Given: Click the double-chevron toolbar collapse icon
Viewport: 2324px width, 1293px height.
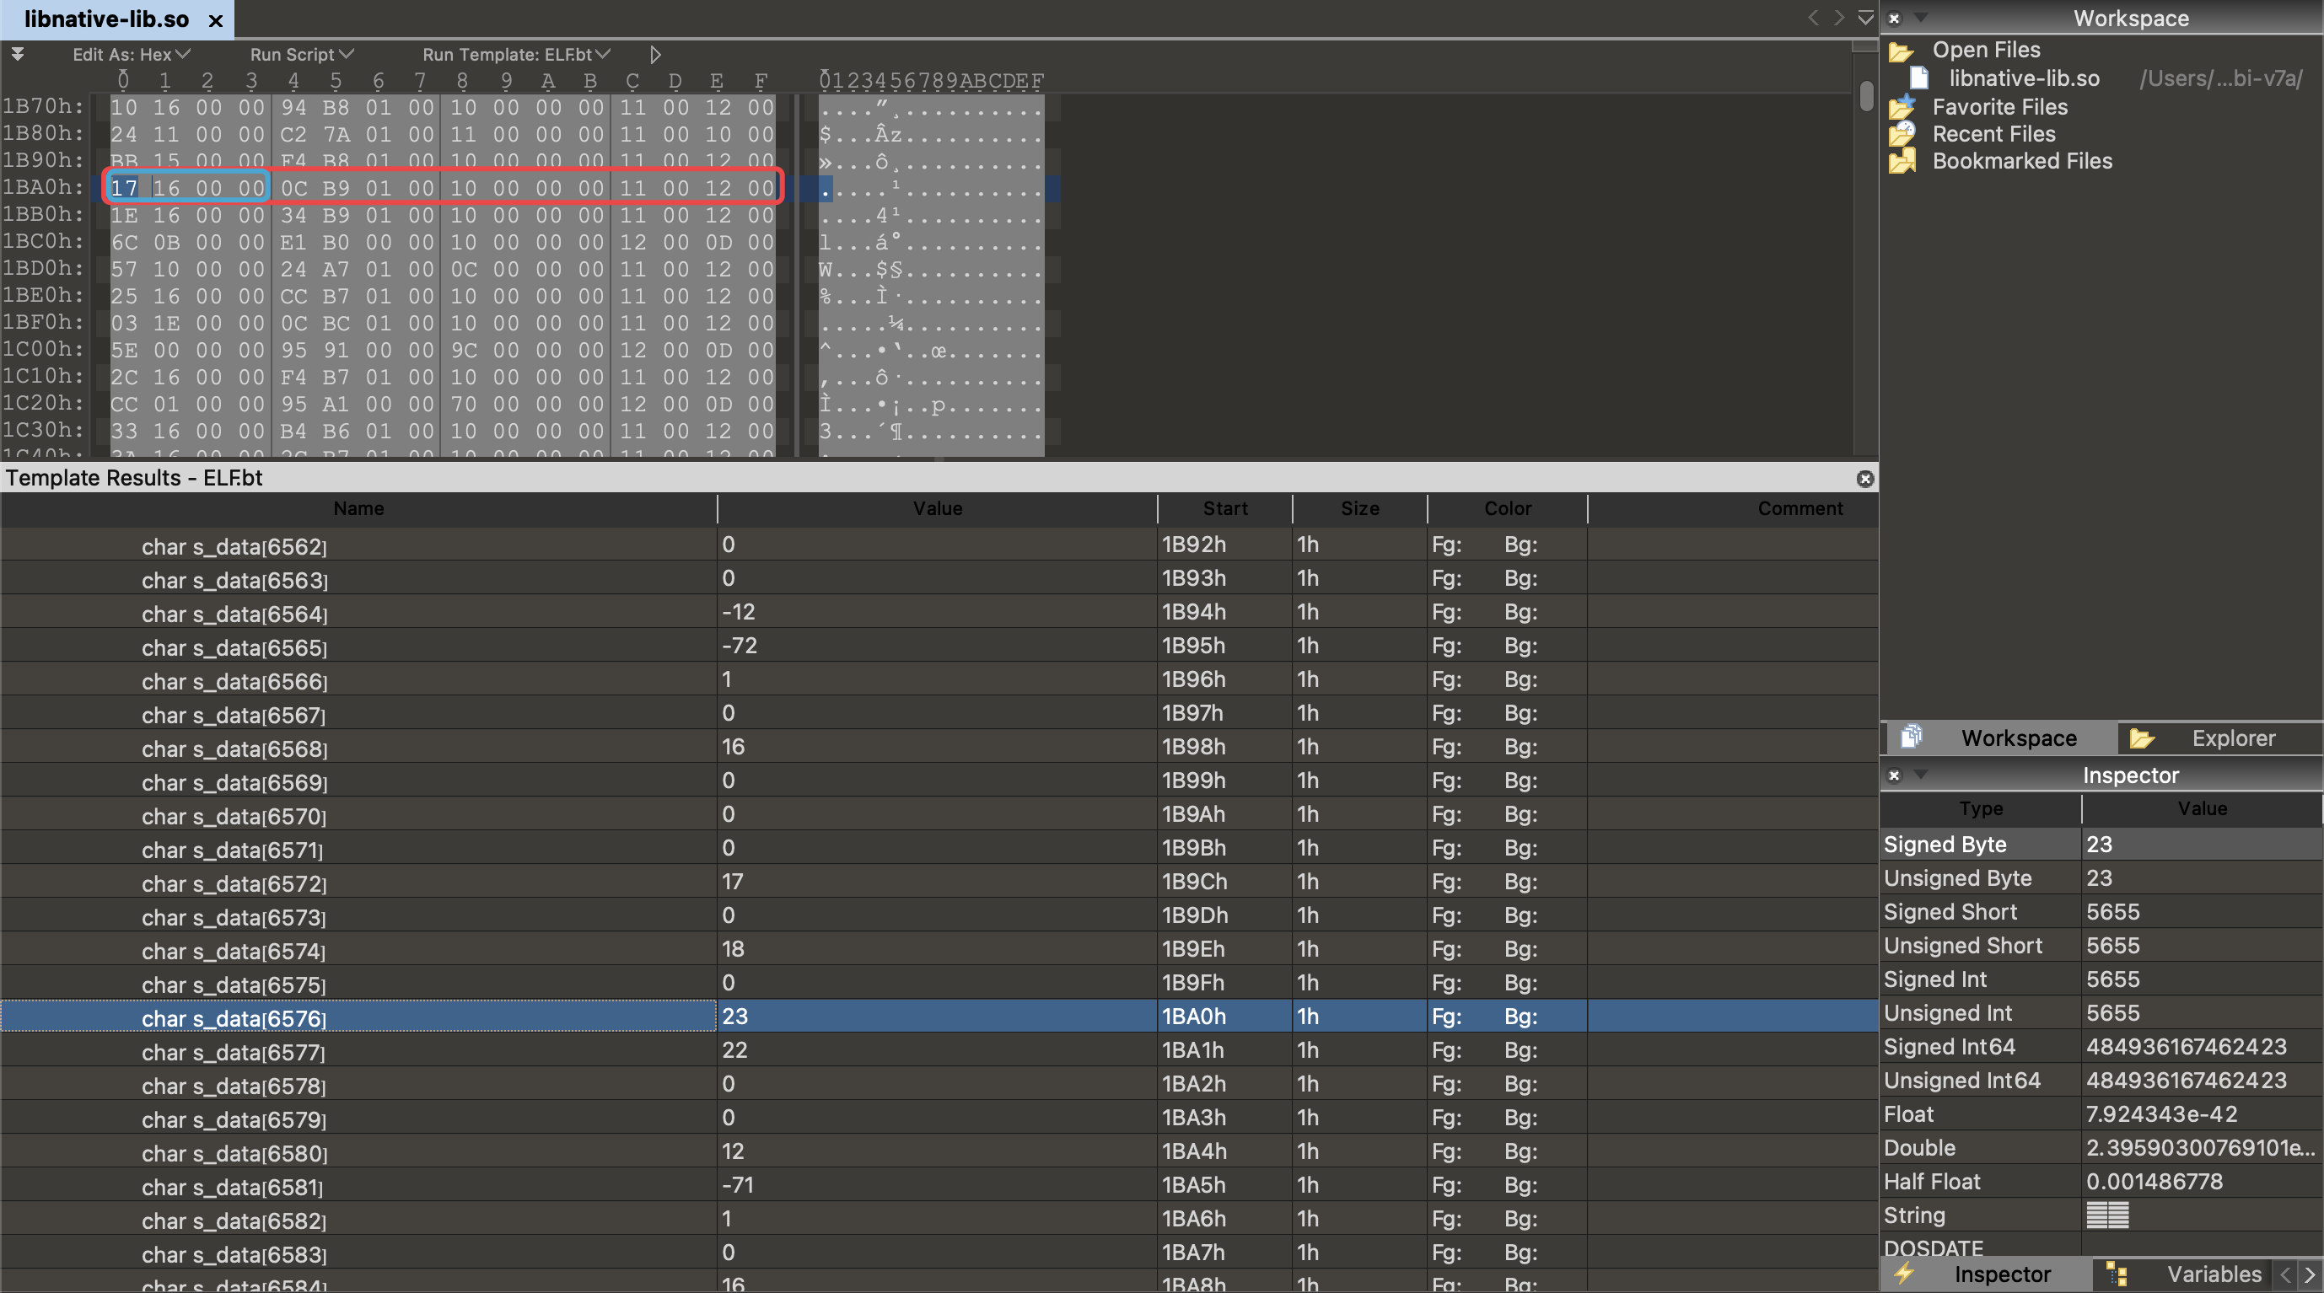Looking at the screenshot, I should [x=17, y=54].
